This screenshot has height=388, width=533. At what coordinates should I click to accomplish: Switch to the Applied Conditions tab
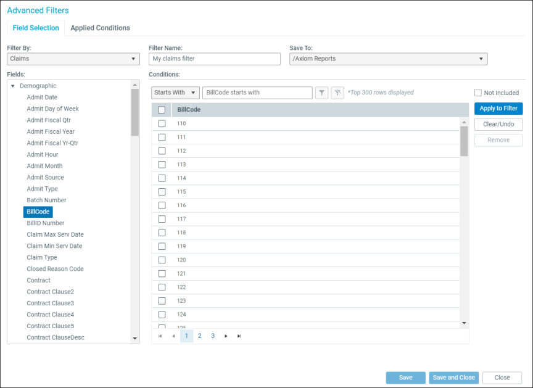100,28
